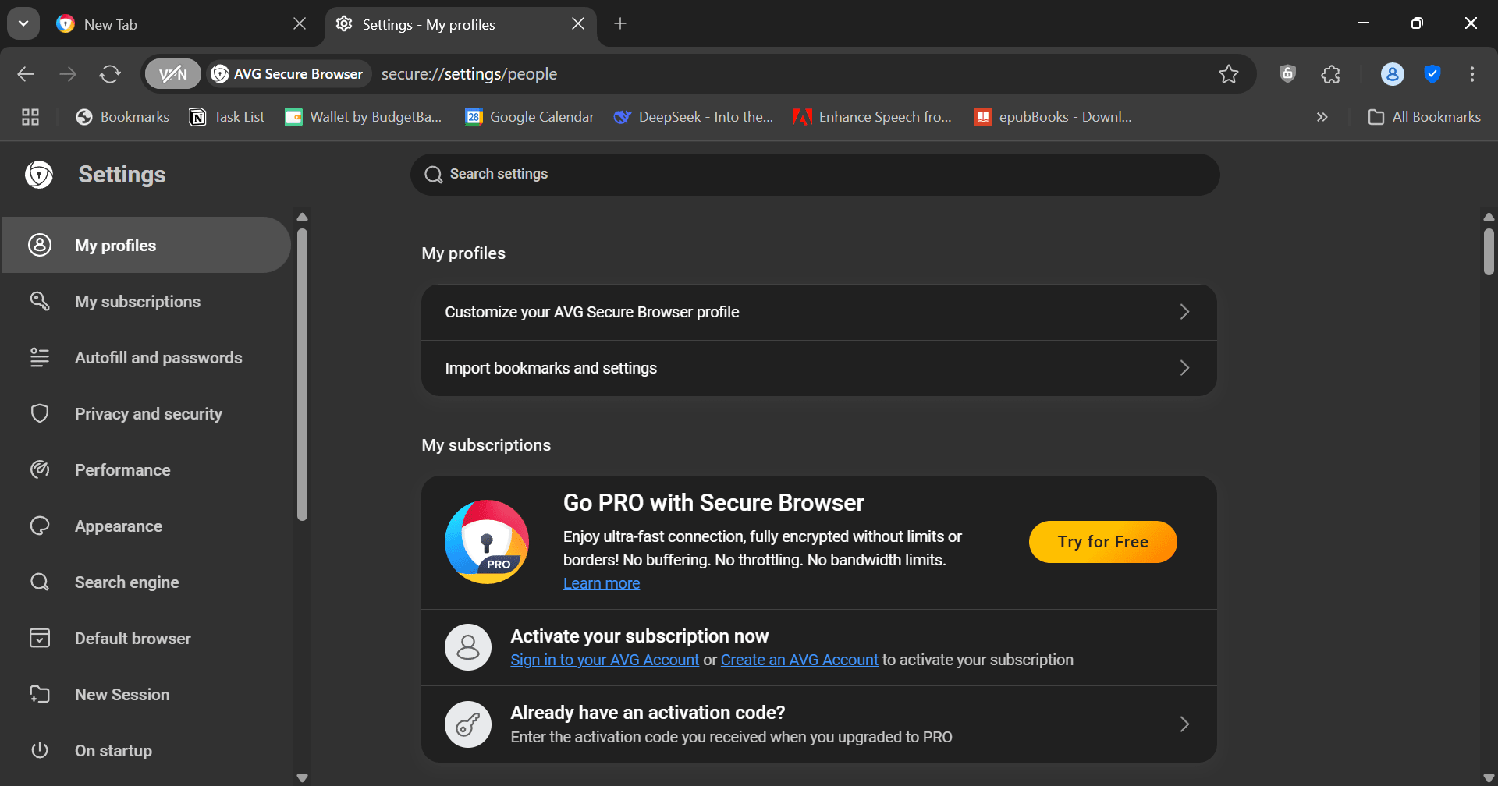Screen dimensions: 1498x786
Task: Click the Default browser window icon
Action: coord(40,638)
